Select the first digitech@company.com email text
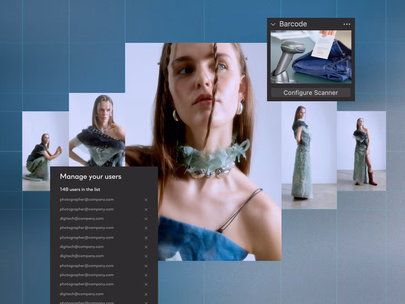Image resolution: width=405 pixels, height=304 pixels. pyautogui.click(x=82, y=219)
